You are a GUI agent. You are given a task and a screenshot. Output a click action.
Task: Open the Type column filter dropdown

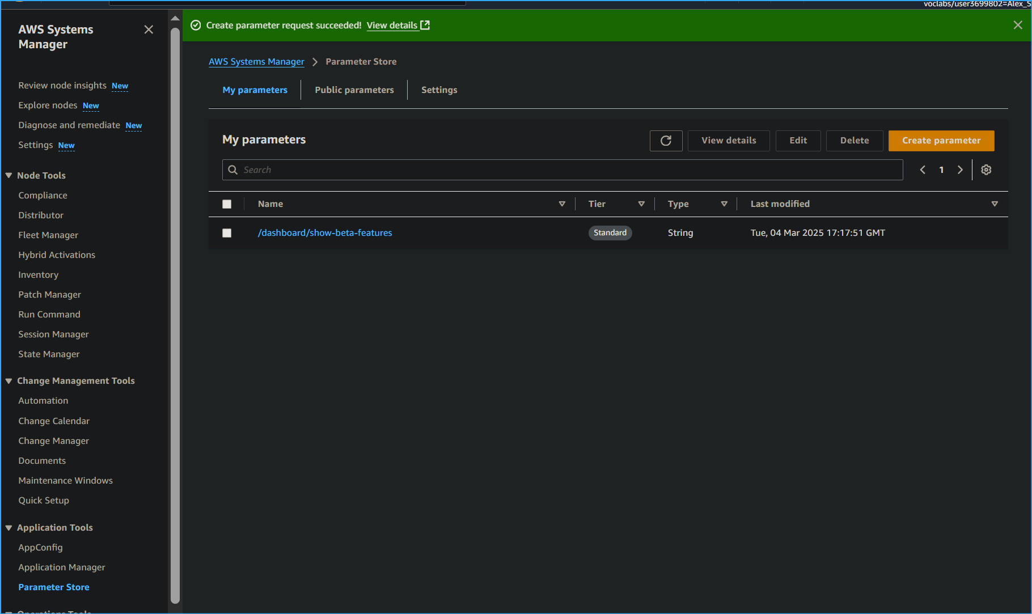[x=724, y=204]
